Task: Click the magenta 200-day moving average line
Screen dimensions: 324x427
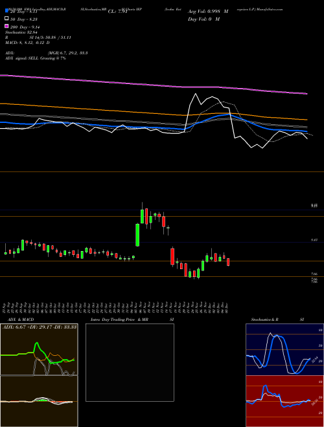Action: pos(153,84)
